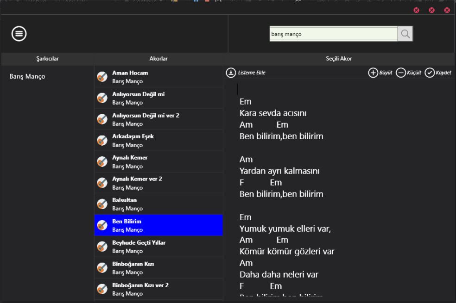The image size is (456, 303).
Task: Select the Balsultan song
Action: (x=159, y=204)
